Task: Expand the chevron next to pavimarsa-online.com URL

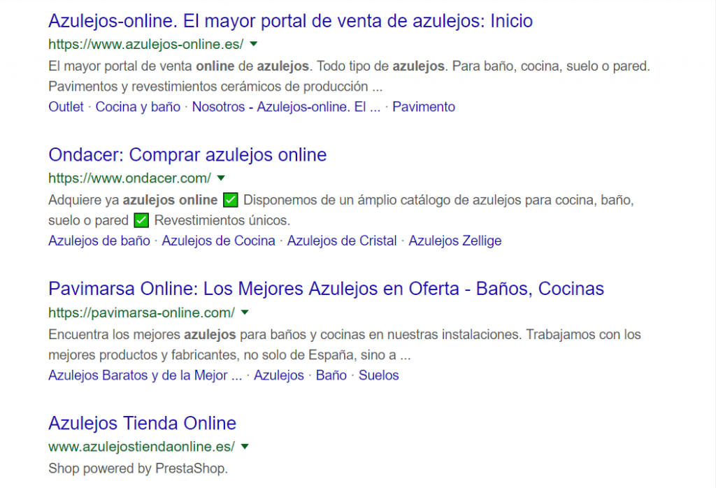Action: [244, 313]
